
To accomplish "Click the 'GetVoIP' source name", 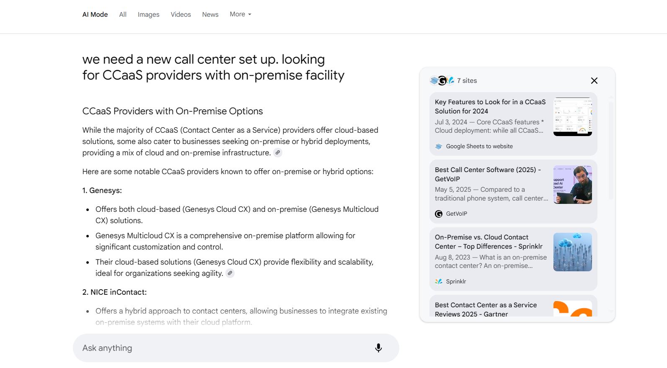I will (456, 214).
